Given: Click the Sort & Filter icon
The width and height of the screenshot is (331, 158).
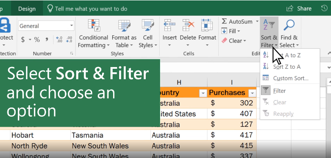Looking at the screenshot, I should (269, 24).
